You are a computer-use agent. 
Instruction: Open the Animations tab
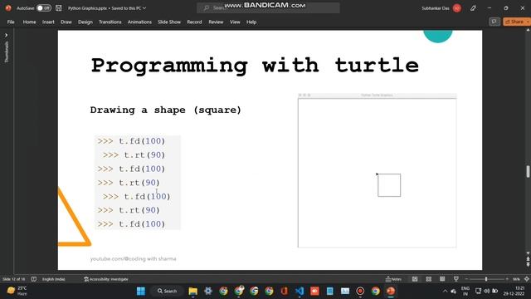[x=139, y=22]
